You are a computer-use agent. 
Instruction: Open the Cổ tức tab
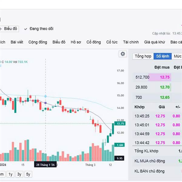pyautogui.click(x=112, y=42)
